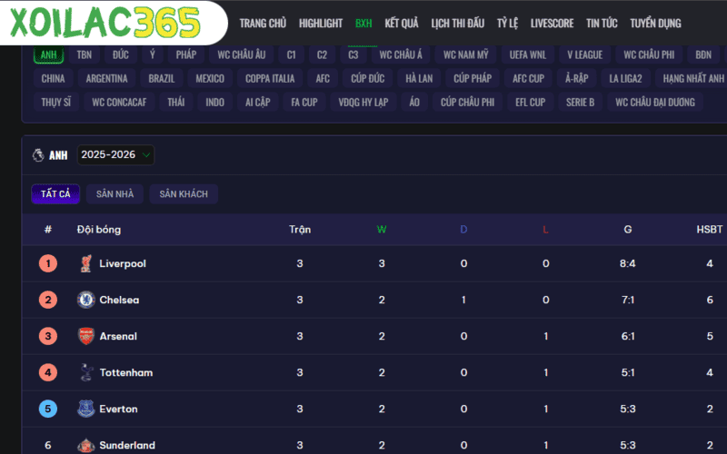Select the C2 competition filter

click(x=322, y=54)
